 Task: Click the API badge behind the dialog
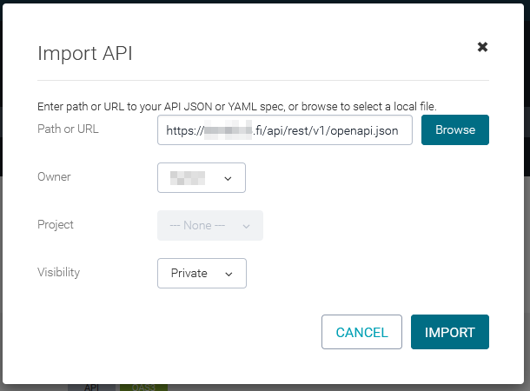(91, 387)
